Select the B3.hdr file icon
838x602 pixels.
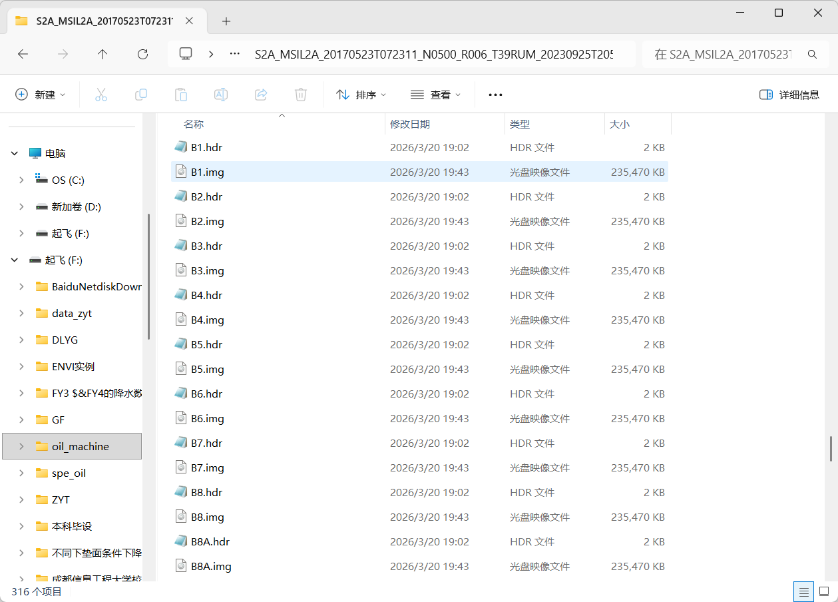(180, 246)
